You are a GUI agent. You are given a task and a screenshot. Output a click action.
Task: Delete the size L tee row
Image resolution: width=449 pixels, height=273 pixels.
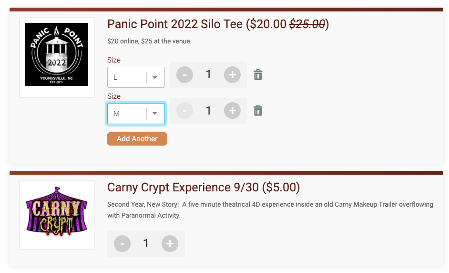[258, 74]
